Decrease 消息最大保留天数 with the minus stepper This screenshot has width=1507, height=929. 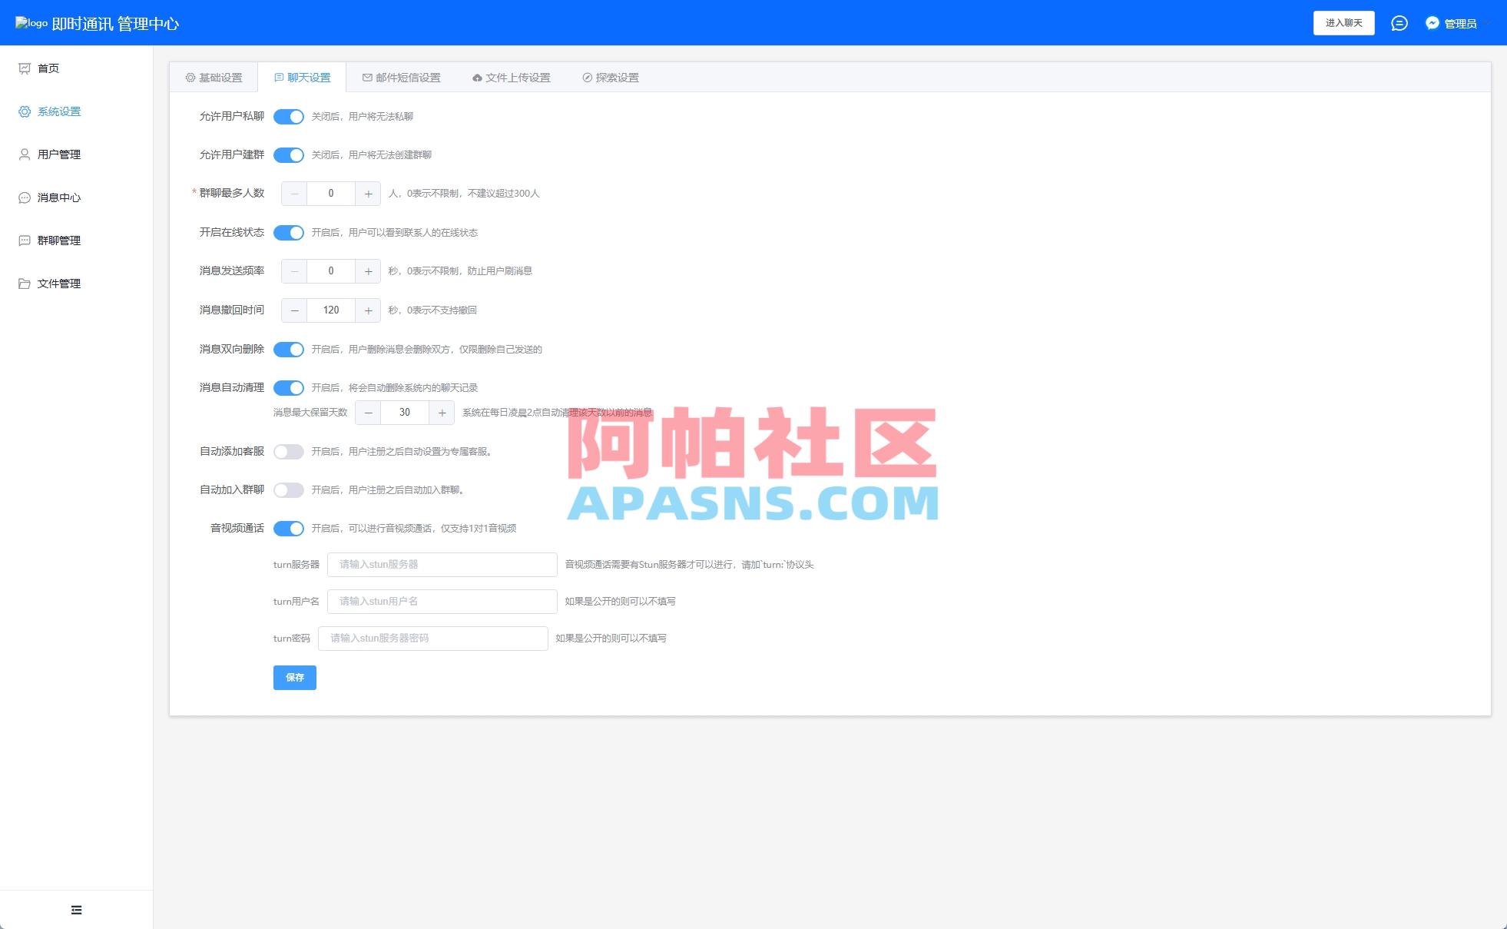(x=368, y=412)
